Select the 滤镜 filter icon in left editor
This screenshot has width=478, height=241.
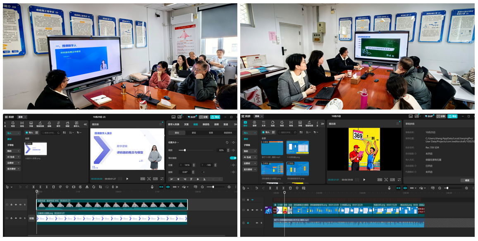tap(49, 124)
